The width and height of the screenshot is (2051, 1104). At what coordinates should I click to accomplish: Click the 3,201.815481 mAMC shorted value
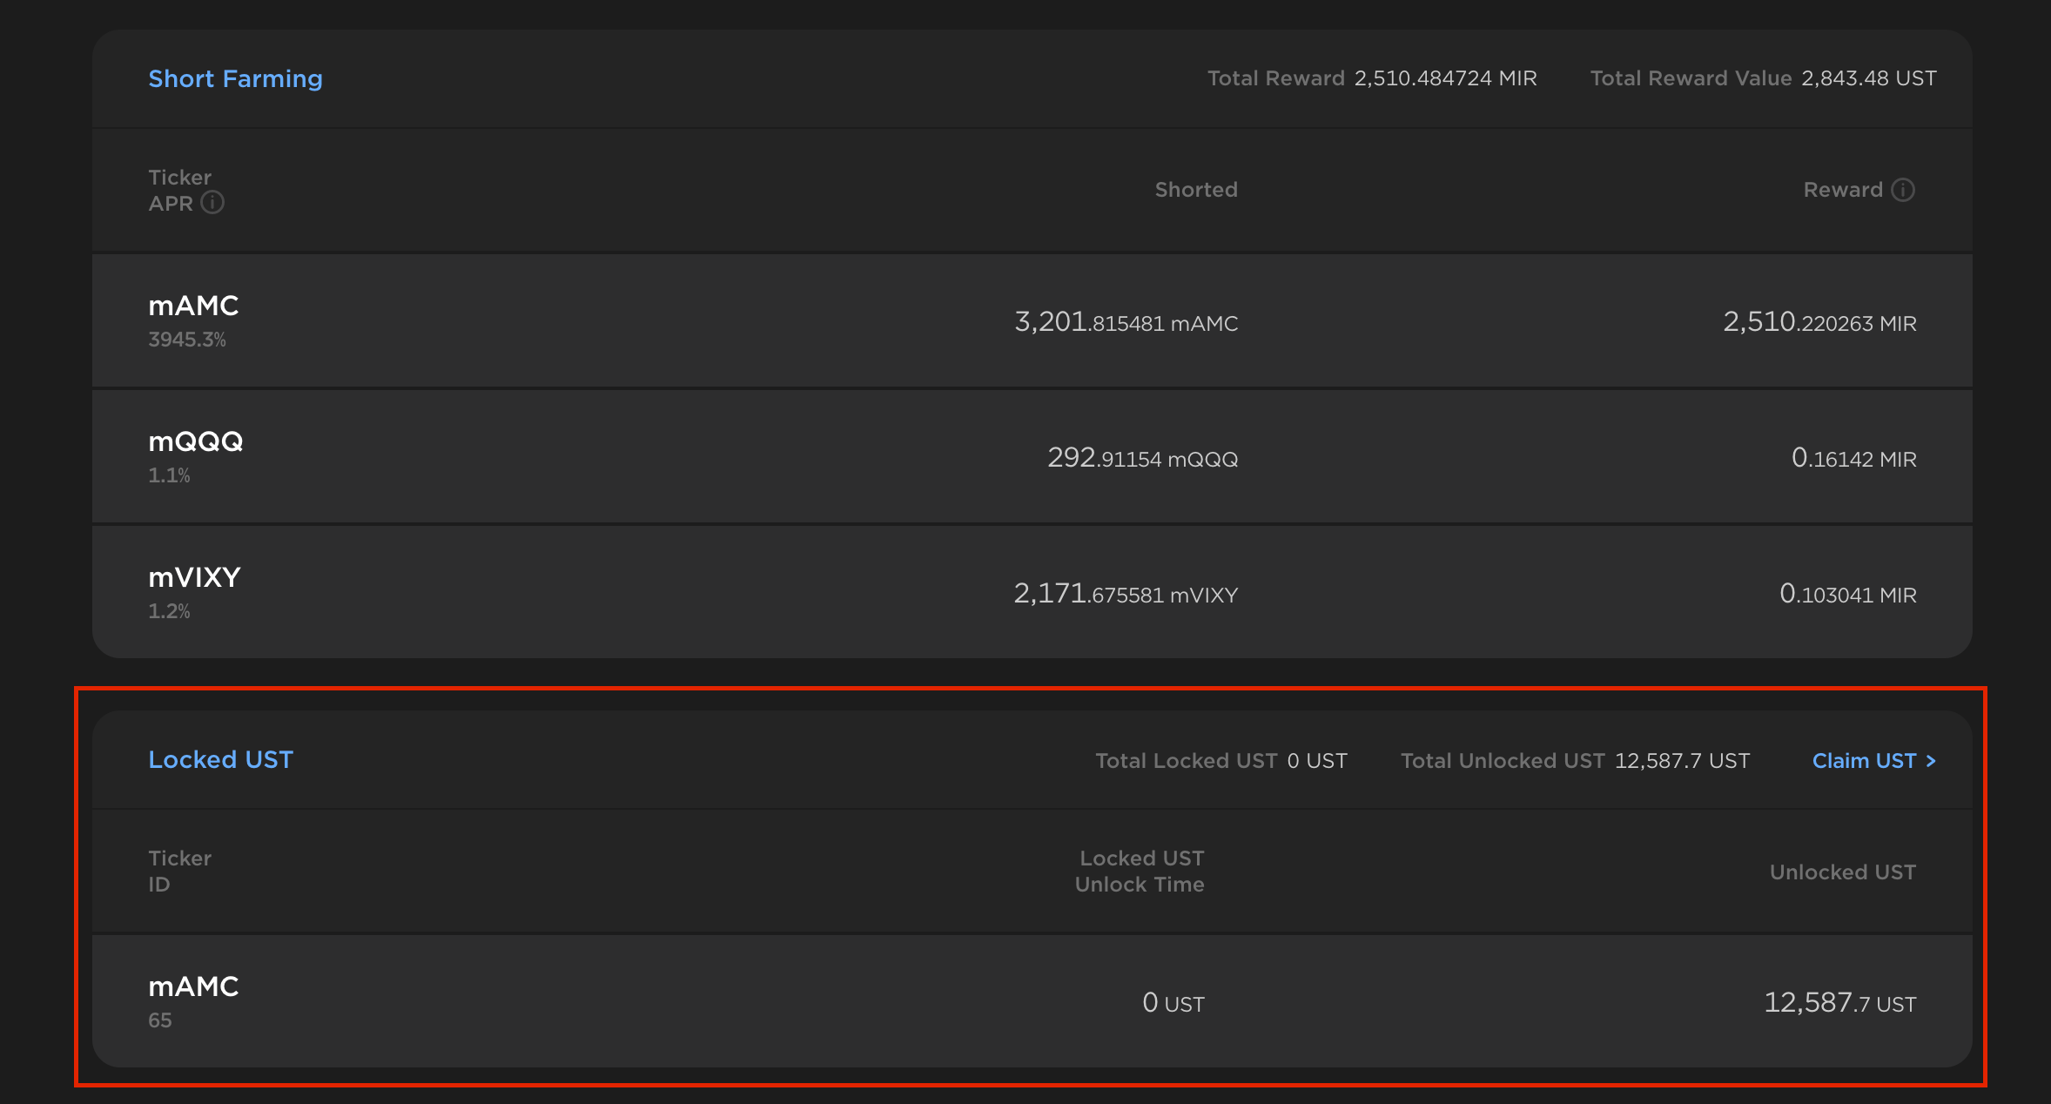pos(1126,323)
